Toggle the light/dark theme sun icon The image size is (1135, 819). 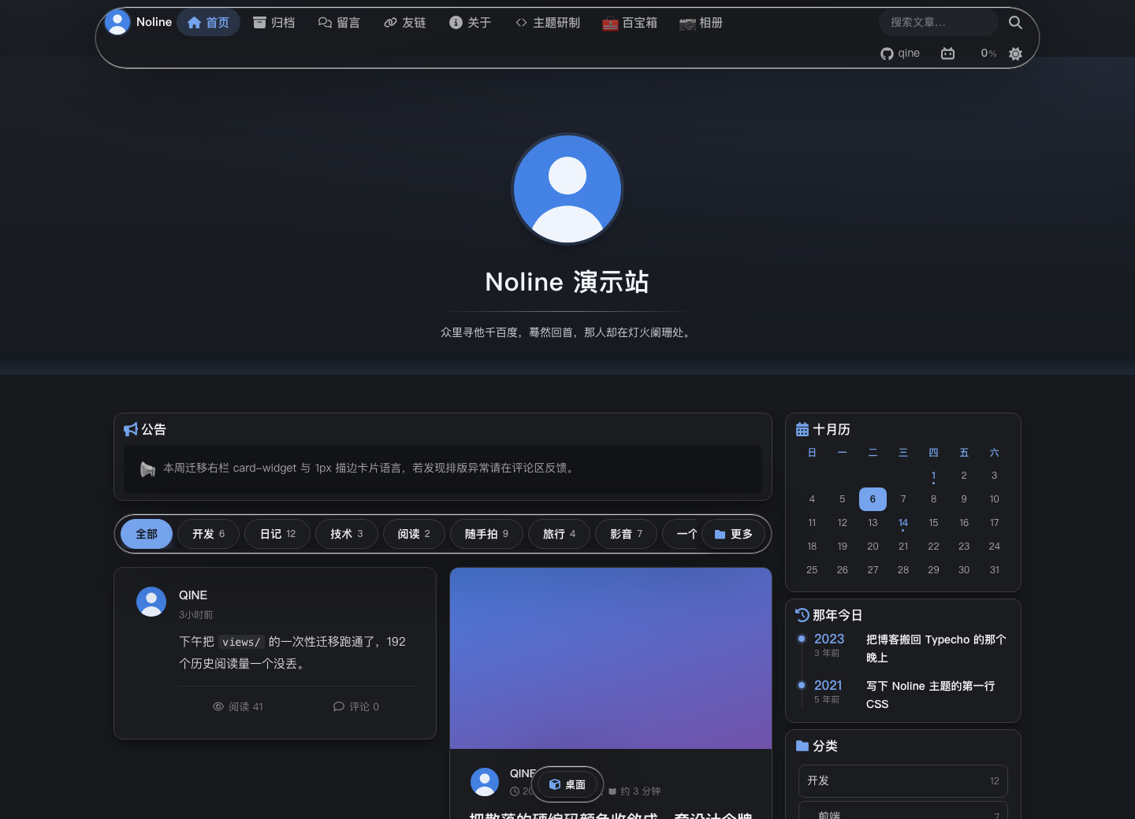tap(1015, 54)
